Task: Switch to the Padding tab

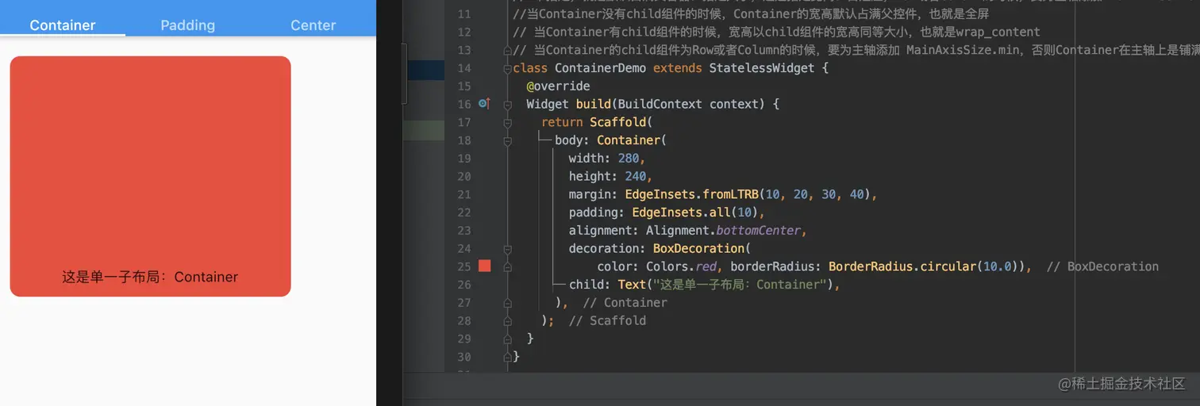Action: (x=188, y=25)
